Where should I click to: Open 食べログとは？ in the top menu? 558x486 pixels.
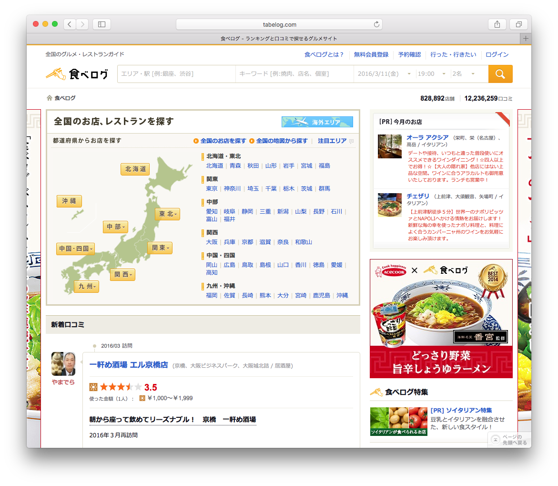(324, 54)
